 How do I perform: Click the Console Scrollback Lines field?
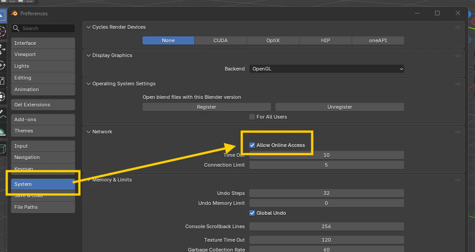pyautogui.click(x=327, y=226)
